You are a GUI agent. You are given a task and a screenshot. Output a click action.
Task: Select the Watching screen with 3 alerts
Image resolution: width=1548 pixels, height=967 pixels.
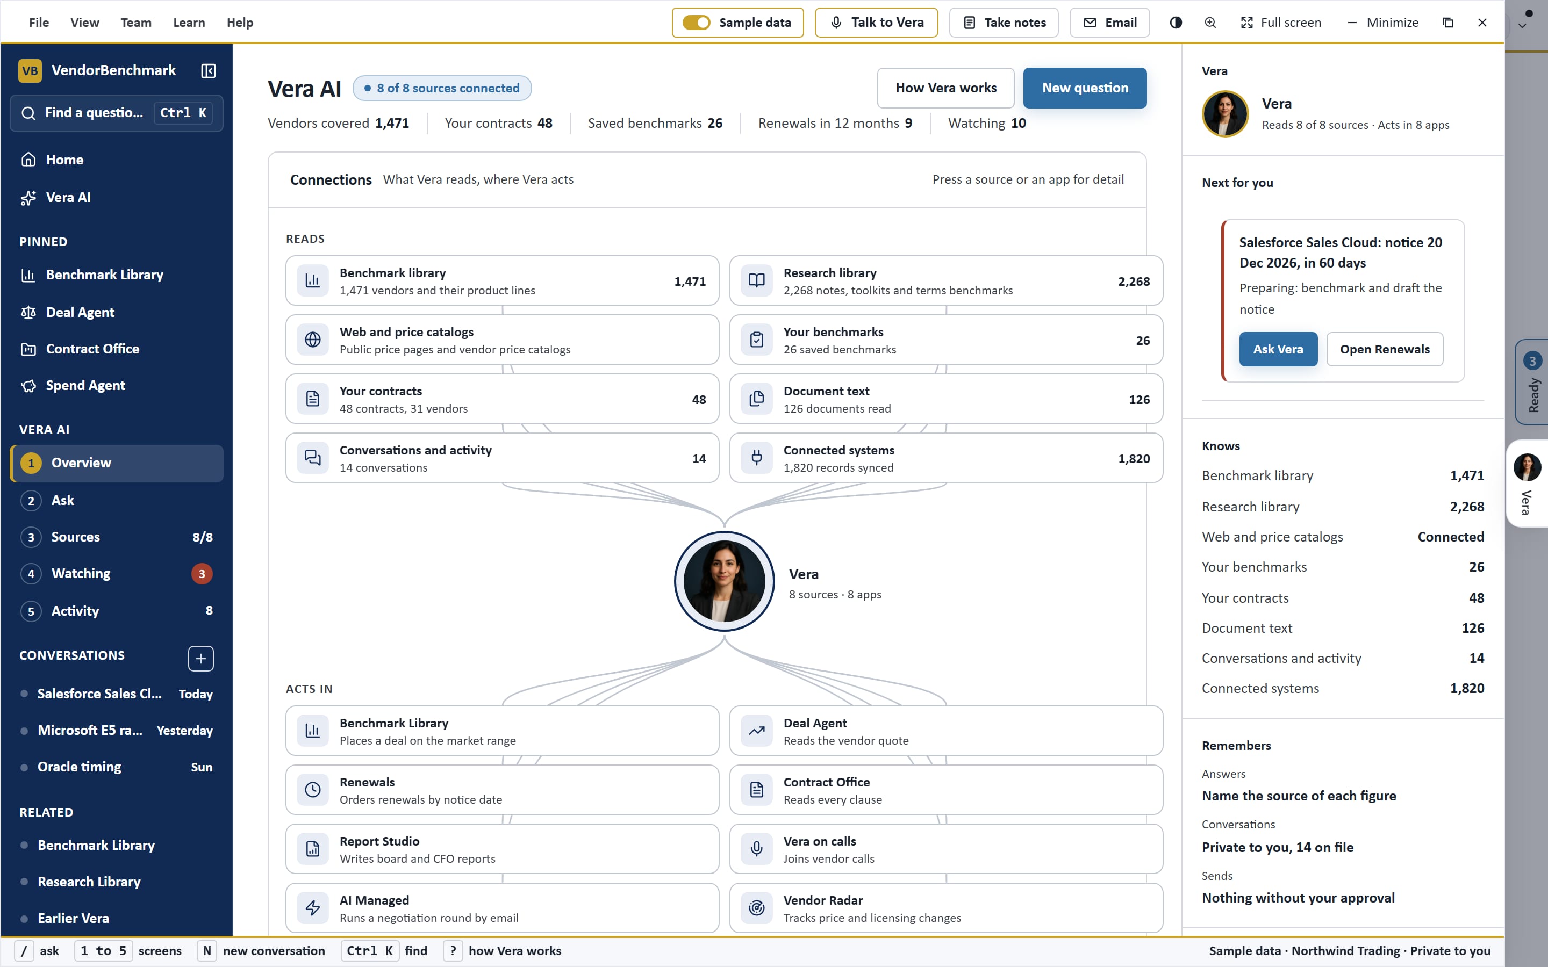[117, 574]
